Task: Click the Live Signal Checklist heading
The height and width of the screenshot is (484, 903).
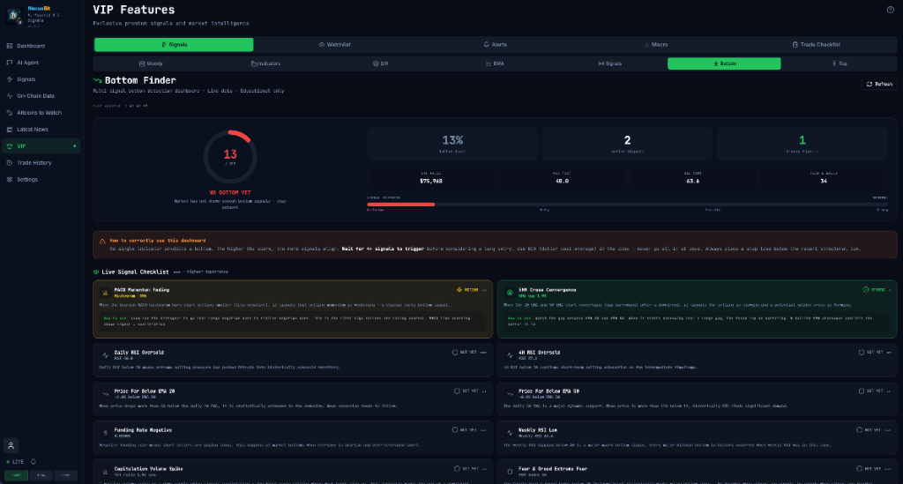Action: 135,272
